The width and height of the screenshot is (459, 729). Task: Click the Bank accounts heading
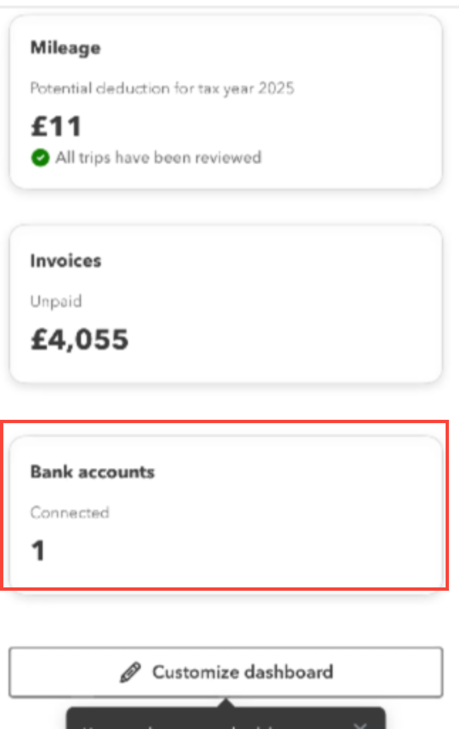[x=93, y=472]
